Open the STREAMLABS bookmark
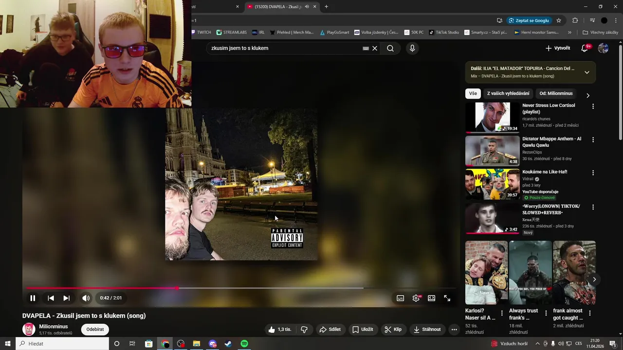Screen dimensions: 623x350 (x=232, y=33)
